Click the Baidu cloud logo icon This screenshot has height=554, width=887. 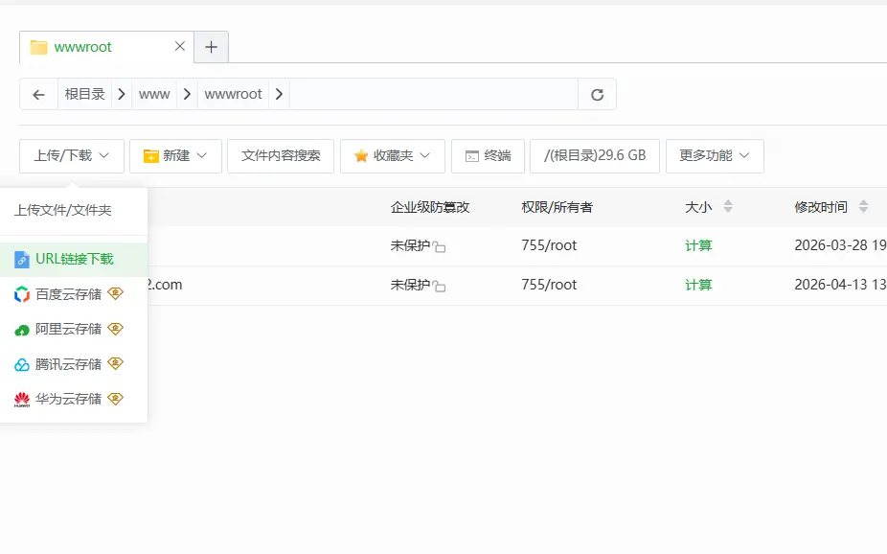[x=21, y=294]
